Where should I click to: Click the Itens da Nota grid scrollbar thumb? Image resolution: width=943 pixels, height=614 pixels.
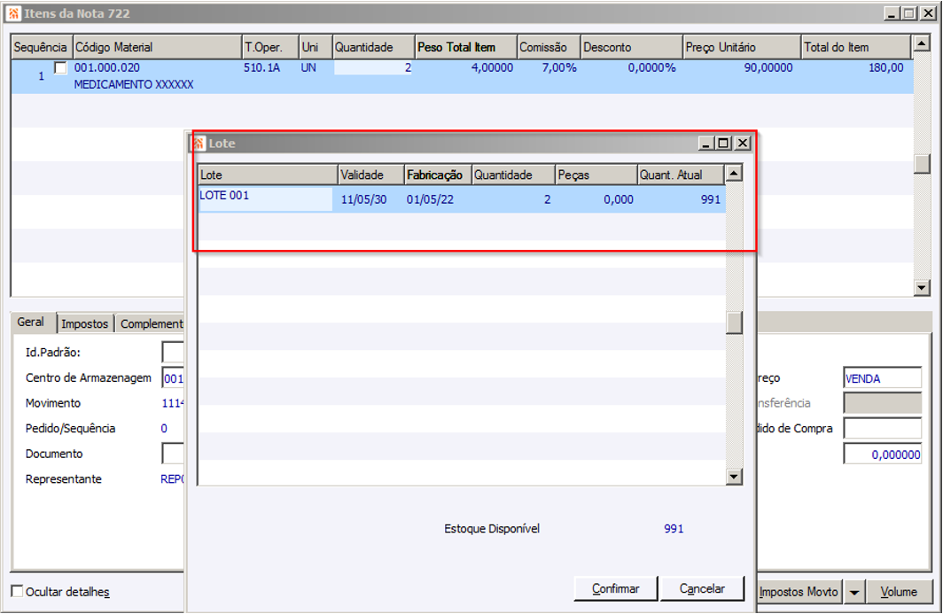click(922, 164)
